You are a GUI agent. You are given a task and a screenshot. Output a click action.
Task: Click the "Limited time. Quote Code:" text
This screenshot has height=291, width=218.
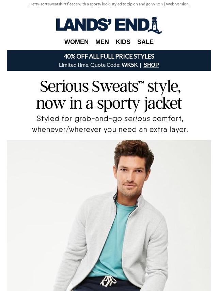tap(90, 65)
